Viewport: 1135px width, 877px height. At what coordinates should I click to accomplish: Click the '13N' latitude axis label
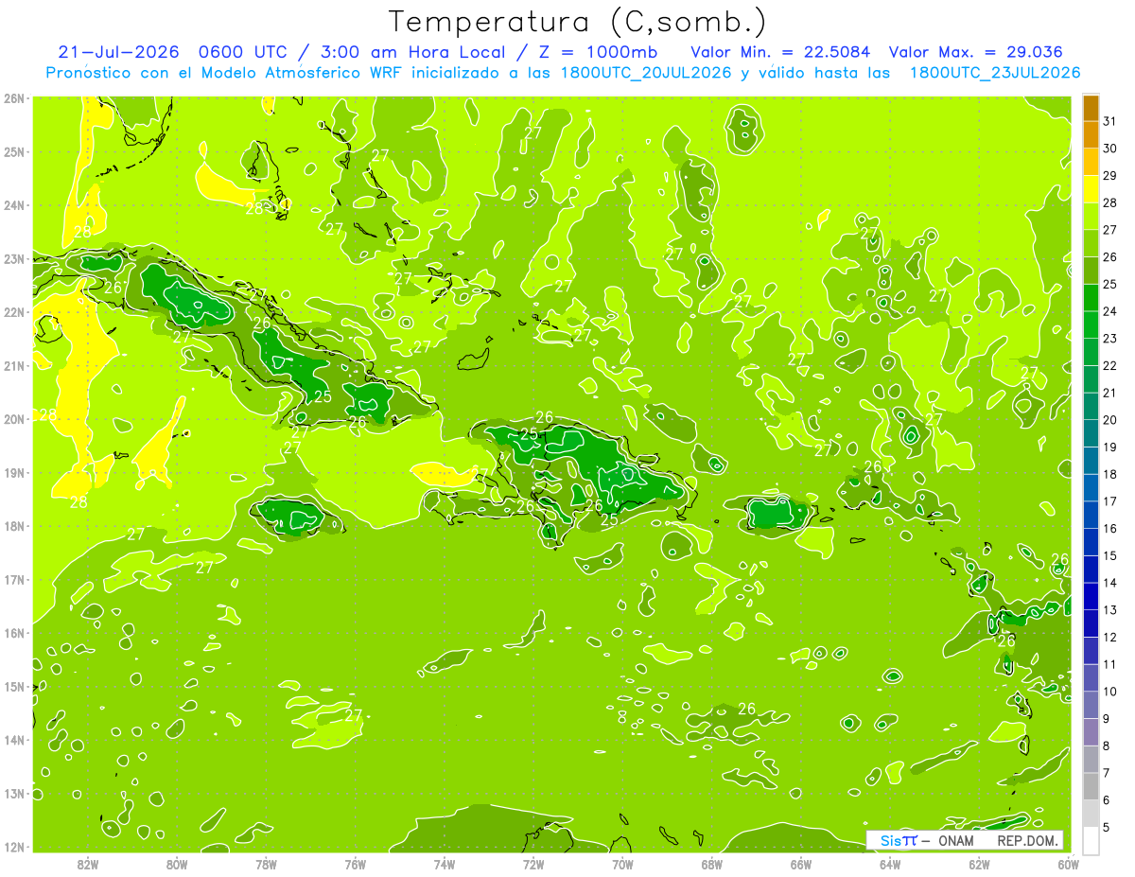click(14, 793)
